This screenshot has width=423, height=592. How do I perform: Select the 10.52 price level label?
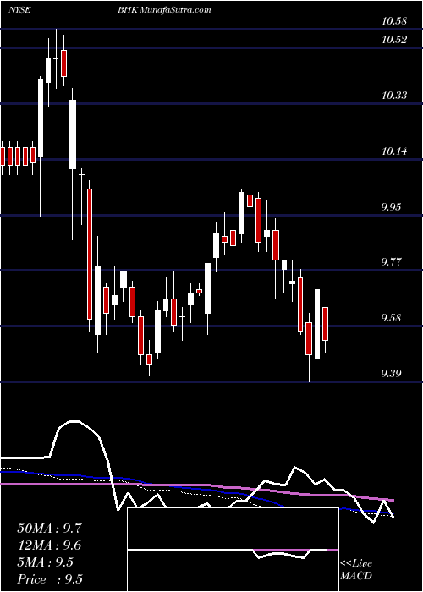[394, 39]
